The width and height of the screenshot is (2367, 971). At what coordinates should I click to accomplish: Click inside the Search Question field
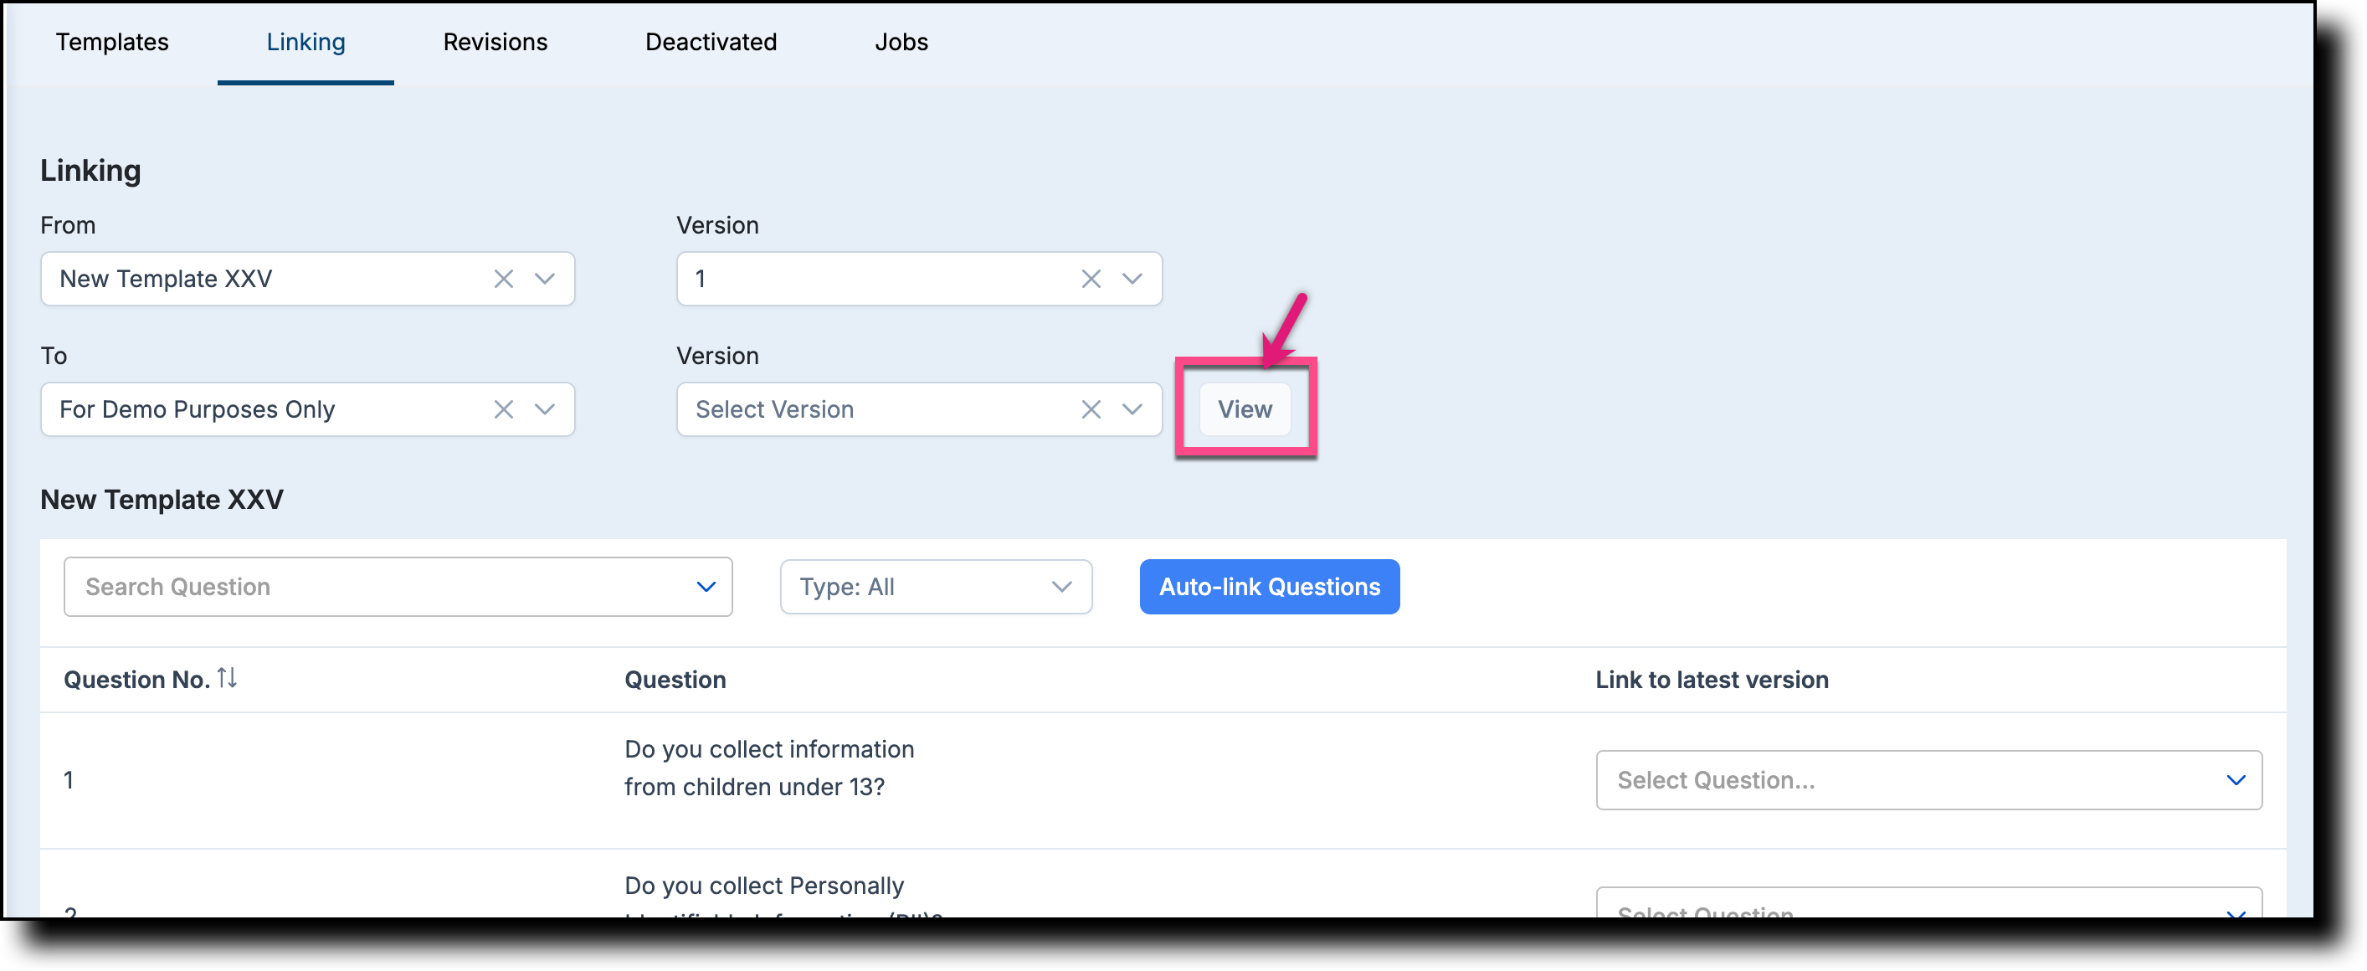[275, 586]
